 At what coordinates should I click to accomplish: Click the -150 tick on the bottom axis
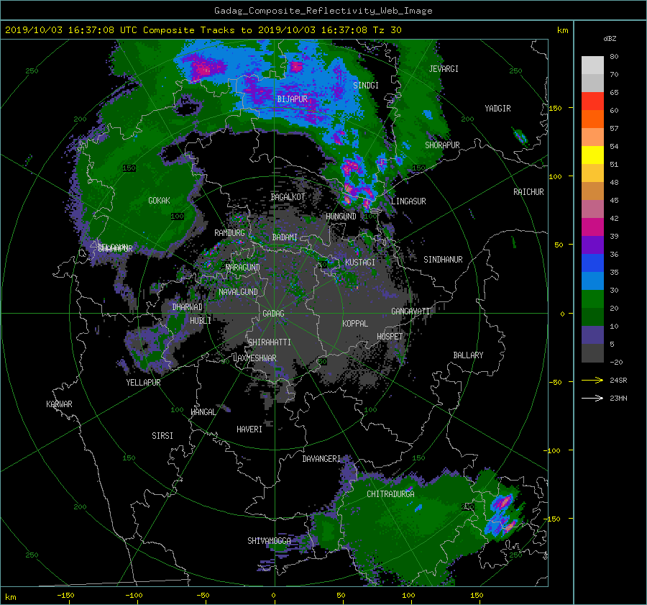[65, 596]
